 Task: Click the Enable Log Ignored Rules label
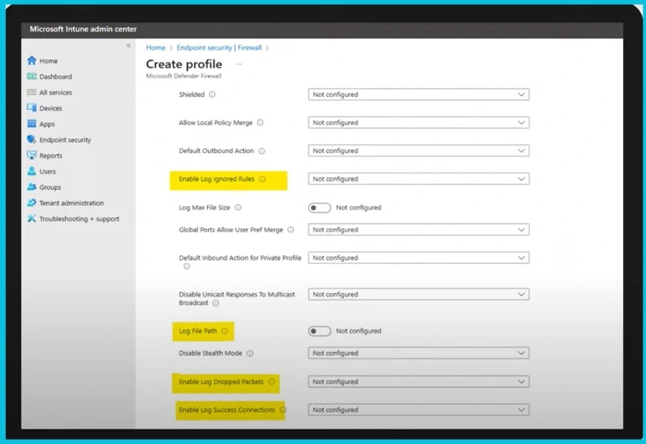[x=217, y=179]
